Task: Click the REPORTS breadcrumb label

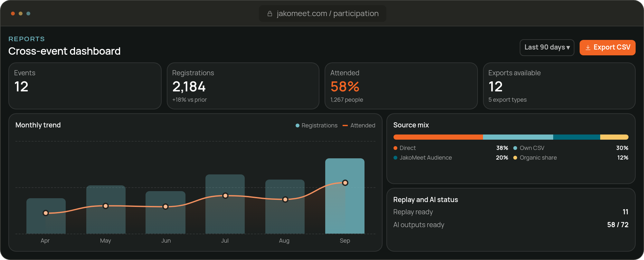Action: point(27,39)
